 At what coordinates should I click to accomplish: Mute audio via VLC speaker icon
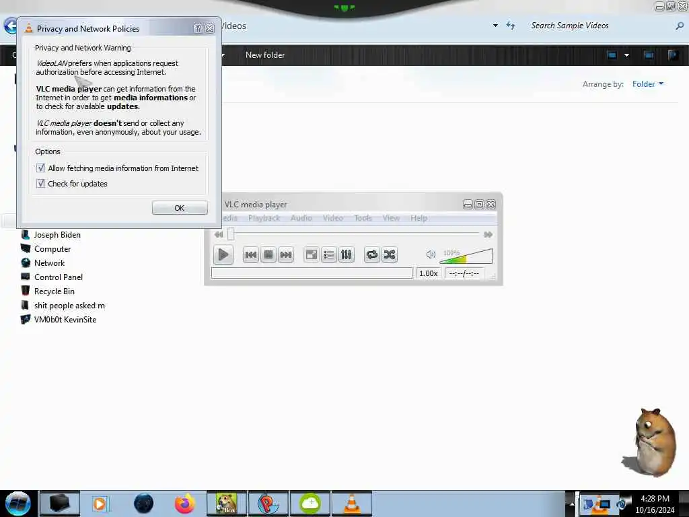click(x=431, y=254)
